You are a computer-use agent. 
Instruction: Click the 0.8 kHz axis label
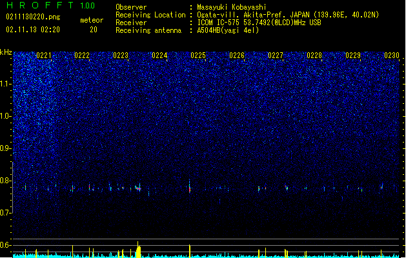[x=5, y=181]
